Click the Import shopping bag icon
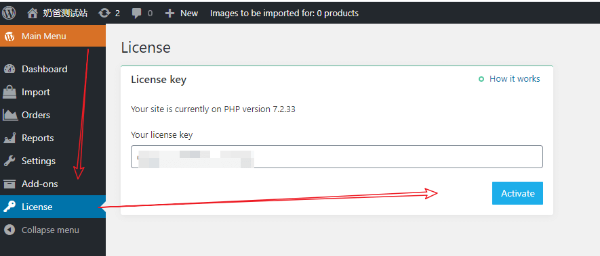Viewport: 600px width, 256px height. 9,92
